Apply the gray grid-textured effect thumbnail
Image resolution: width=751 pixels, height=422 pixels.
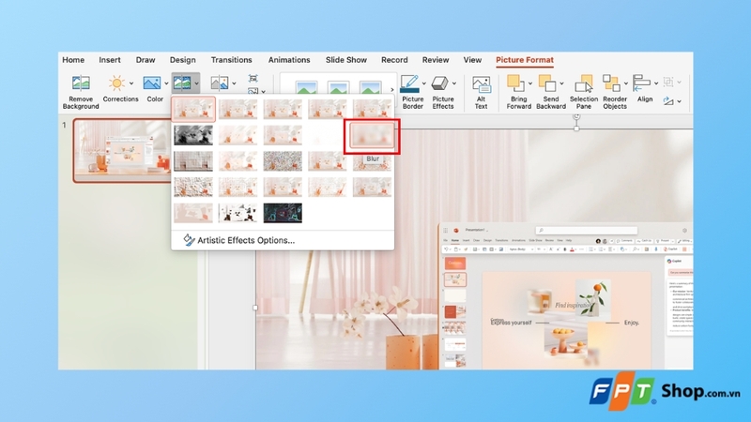coord(193,161)
